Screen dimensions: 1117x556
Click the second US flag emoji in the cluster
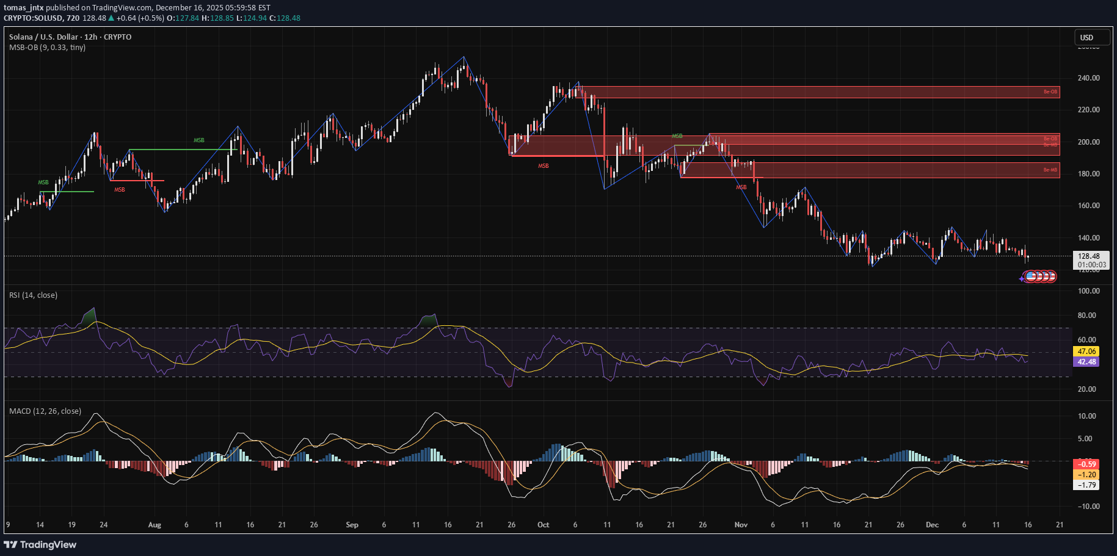tap(1039, 277)
